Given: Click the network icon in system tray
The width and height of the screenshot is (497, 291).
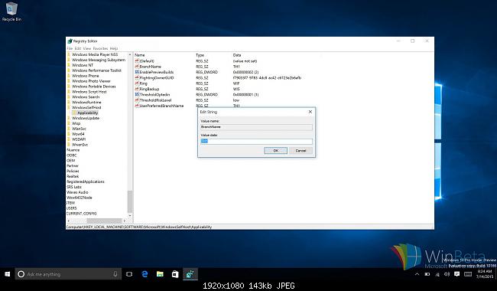Looking at the screenshot, I should [437, 274].
